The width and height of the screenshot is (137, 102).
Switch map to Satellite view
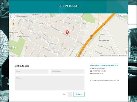pos(125,15)
